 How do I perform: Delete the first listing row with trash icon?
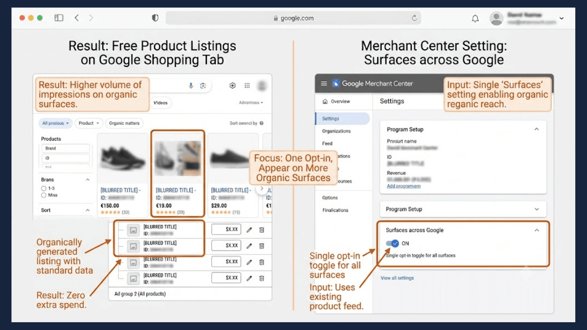click(262, 230)
